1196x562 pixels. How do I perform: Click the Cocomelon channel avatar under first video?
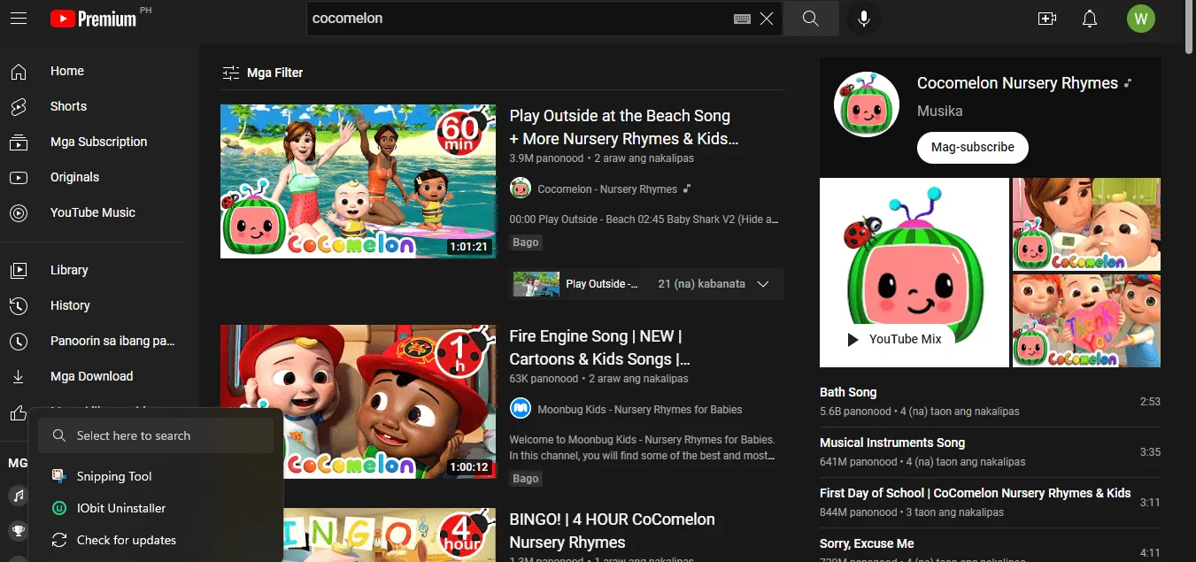520,189
